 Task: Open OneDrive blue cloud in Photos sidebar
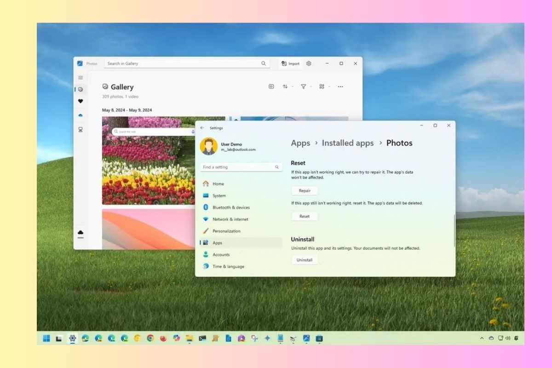[80, 115]
